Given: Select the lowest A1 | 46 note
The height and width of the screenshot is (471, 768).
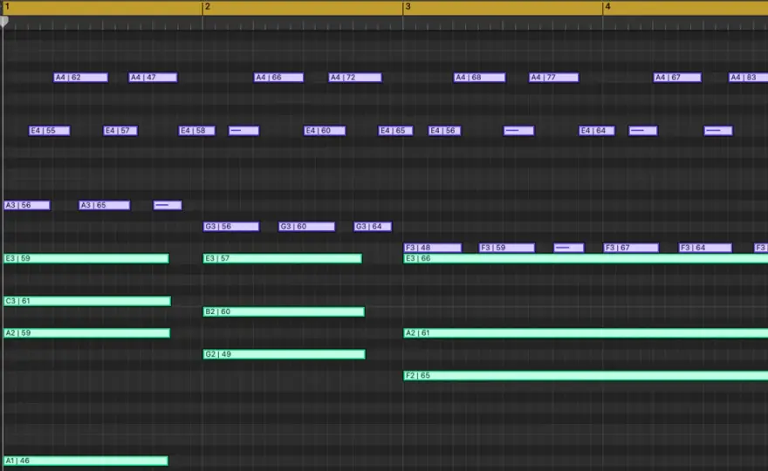Looking at the screenshot, I should [86, 461].
